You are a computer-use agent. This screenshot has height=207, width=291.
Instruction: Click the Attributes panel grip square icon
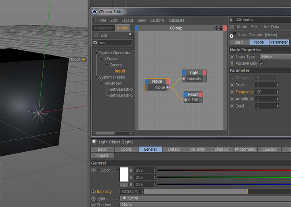(231, 20)
